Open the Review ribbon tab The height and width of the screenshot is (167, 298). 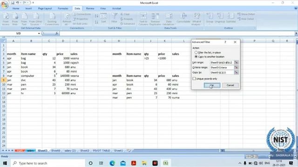[x=90, y=8]
